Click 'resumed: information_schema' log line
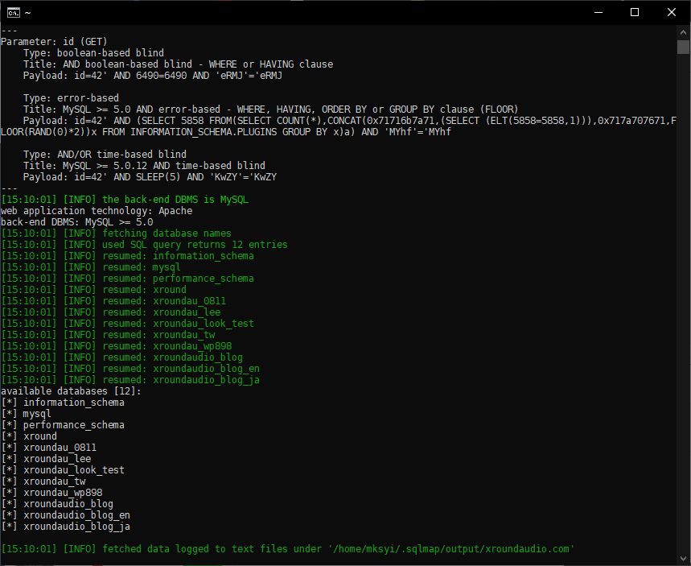Screen dimensions: 691x566 pos(127,256)
